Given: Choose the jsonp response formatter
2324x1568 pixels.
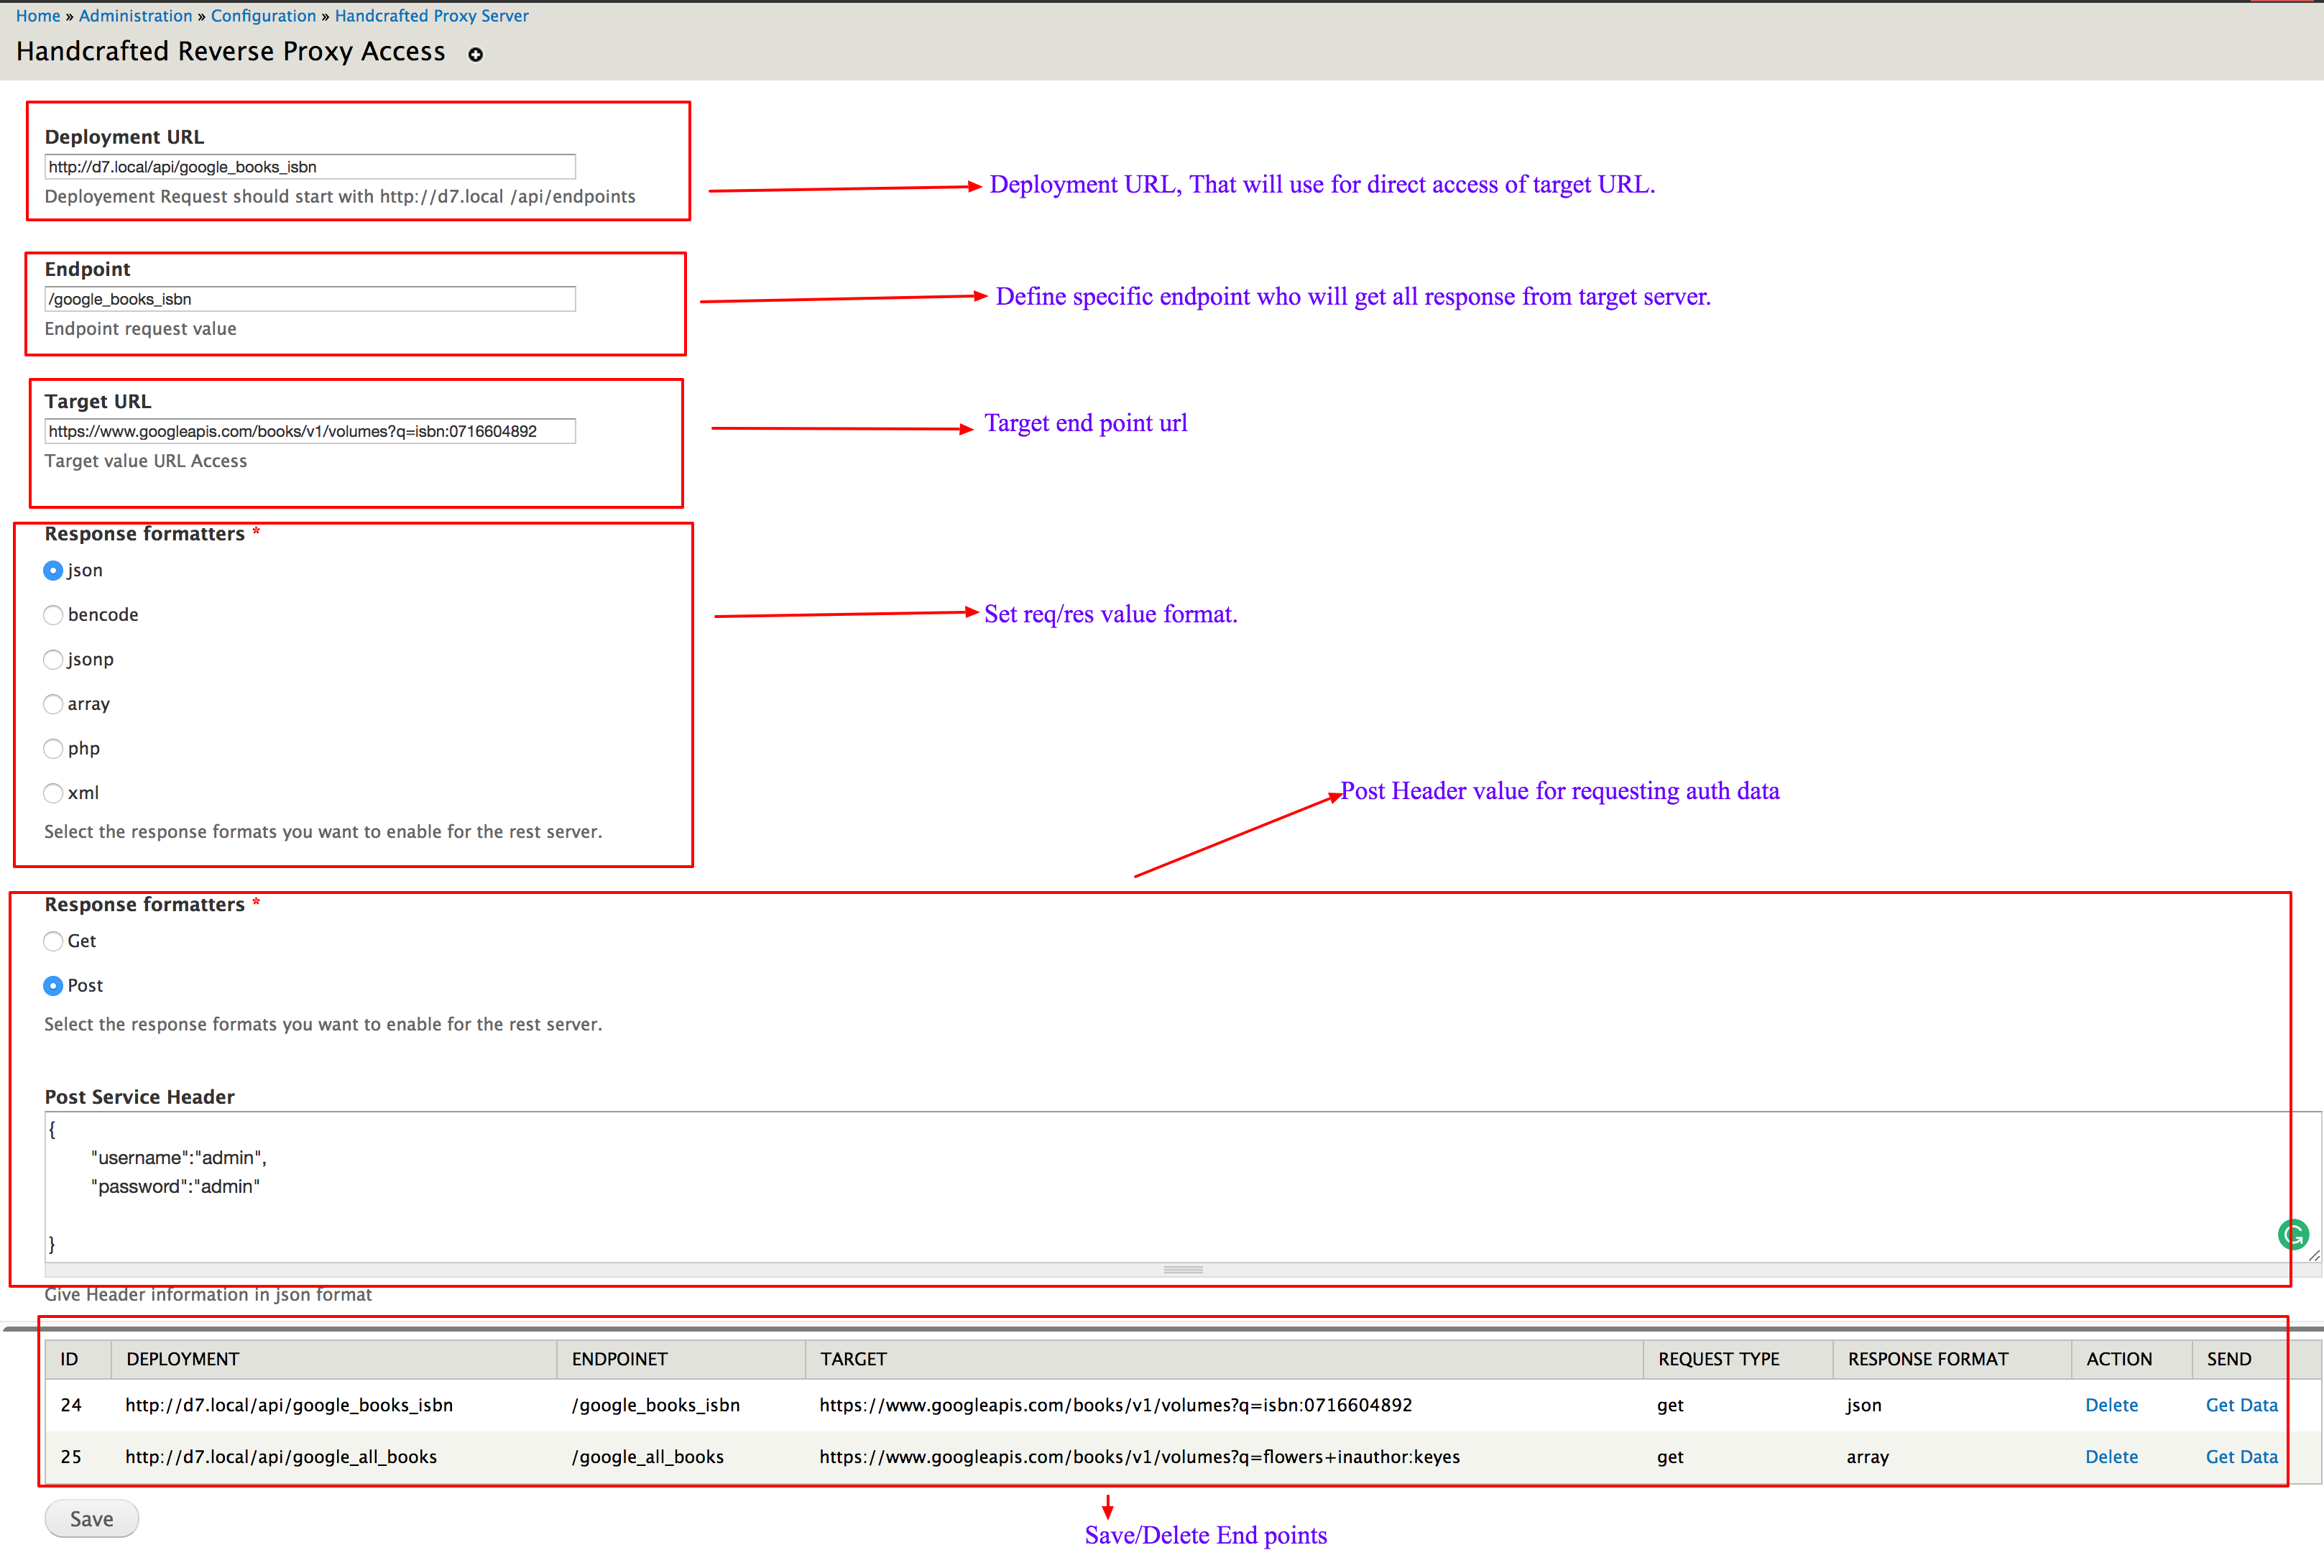Looking at the screenshot, I should click(53, 660).
